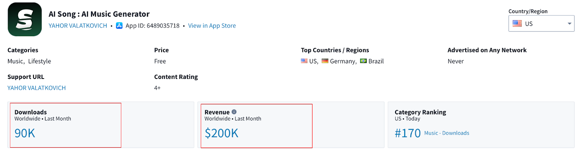Click the AI Song app icon
The height and width of the screenshot is (152, 582).
pyautogui.click(x=25, y=19)
